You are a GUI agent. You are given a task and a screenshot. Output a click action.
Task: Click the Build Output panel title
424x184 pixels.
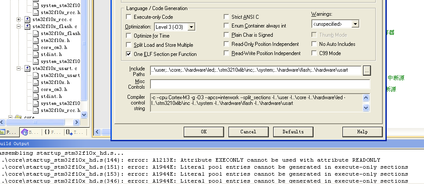[14, 144]
